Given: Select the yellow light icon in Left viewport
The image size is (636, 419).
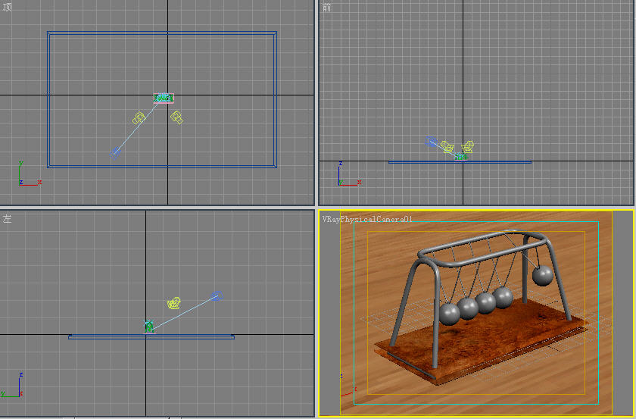Looking at the screenshot, I should click(173, 303).
